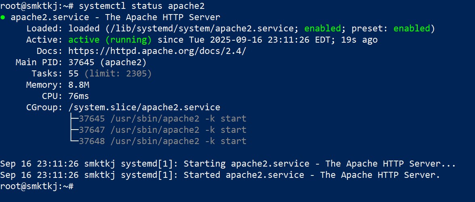Viewport: 475px width, 202px height.
Task: Click the /system.slice/apache2.service CGroup path
Action: pos(144,107)
